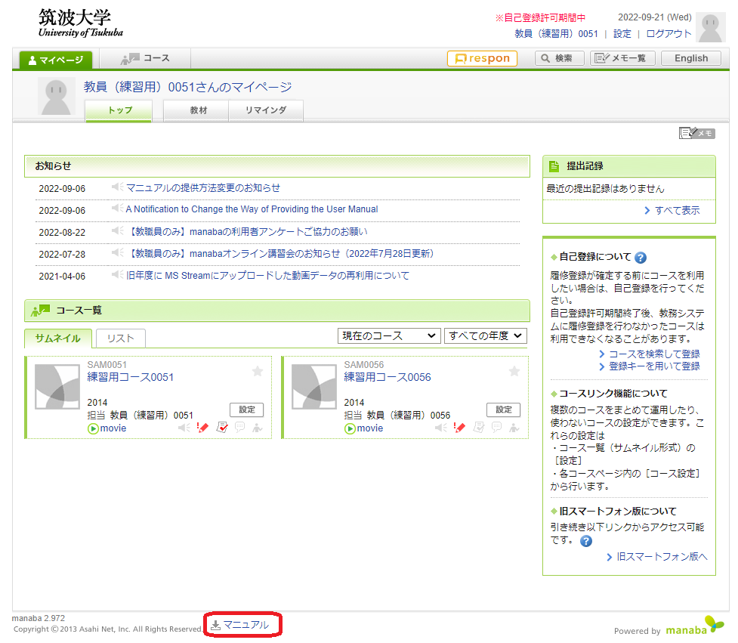Click the help icon under 旧スマートフォン版について

point(586,541)
